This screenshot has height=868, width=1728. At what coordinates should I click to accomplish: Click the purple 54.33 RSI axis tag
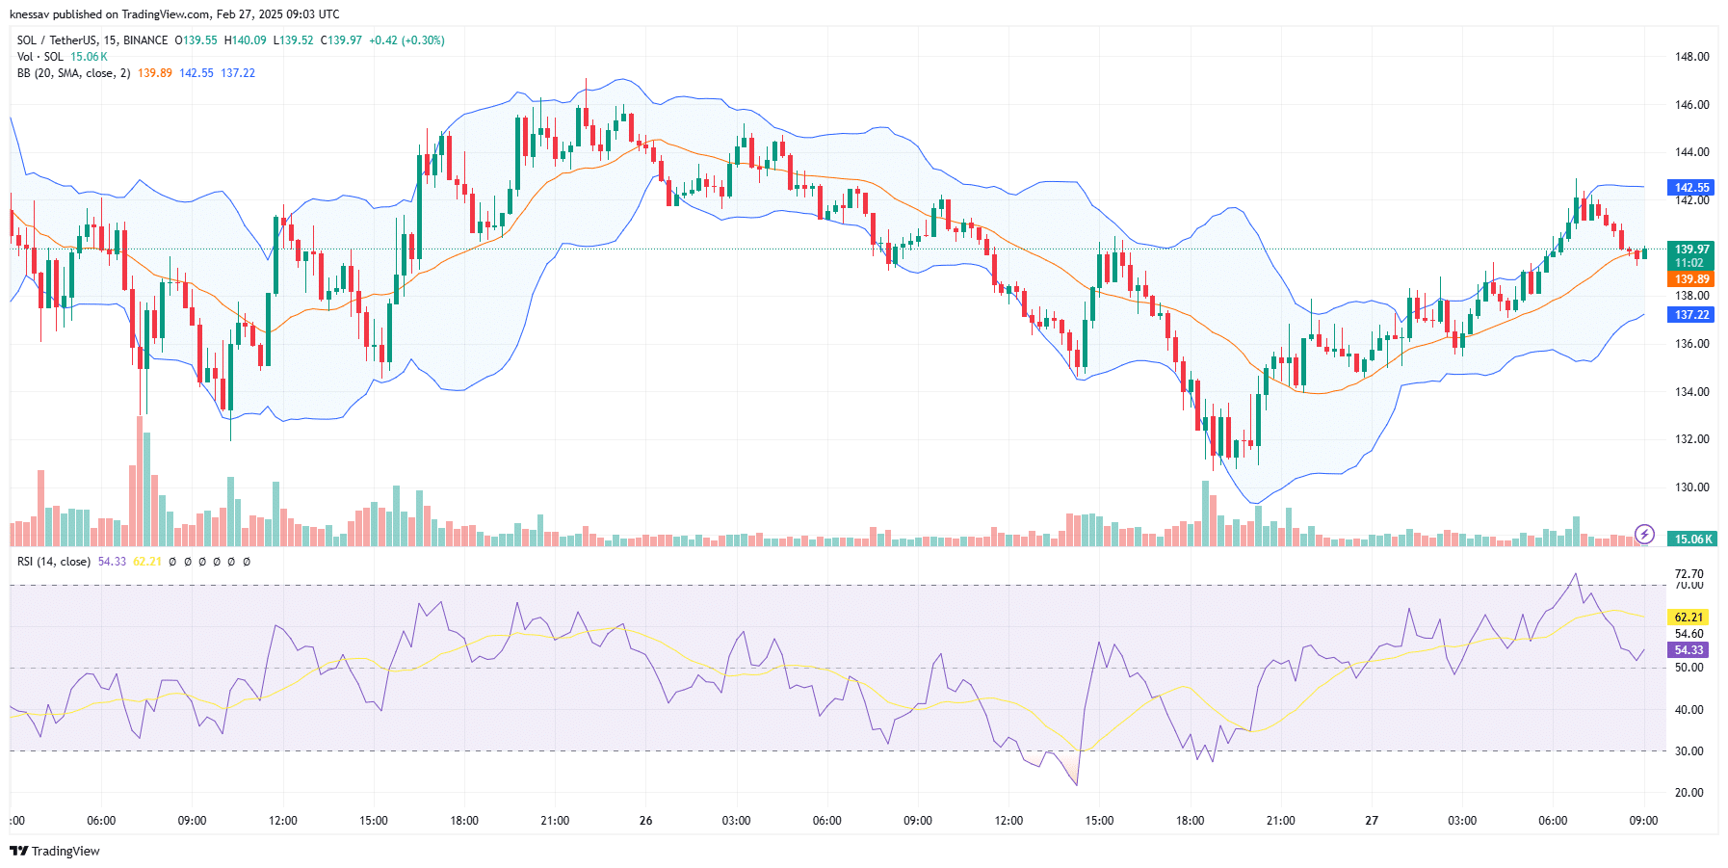(1689, 650)
